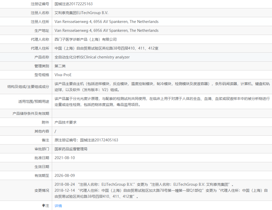The height and width of the screenshot is (210, 272).
Task: Select registration number 国械注进20172225163
Action: click(x=73, y=4)
